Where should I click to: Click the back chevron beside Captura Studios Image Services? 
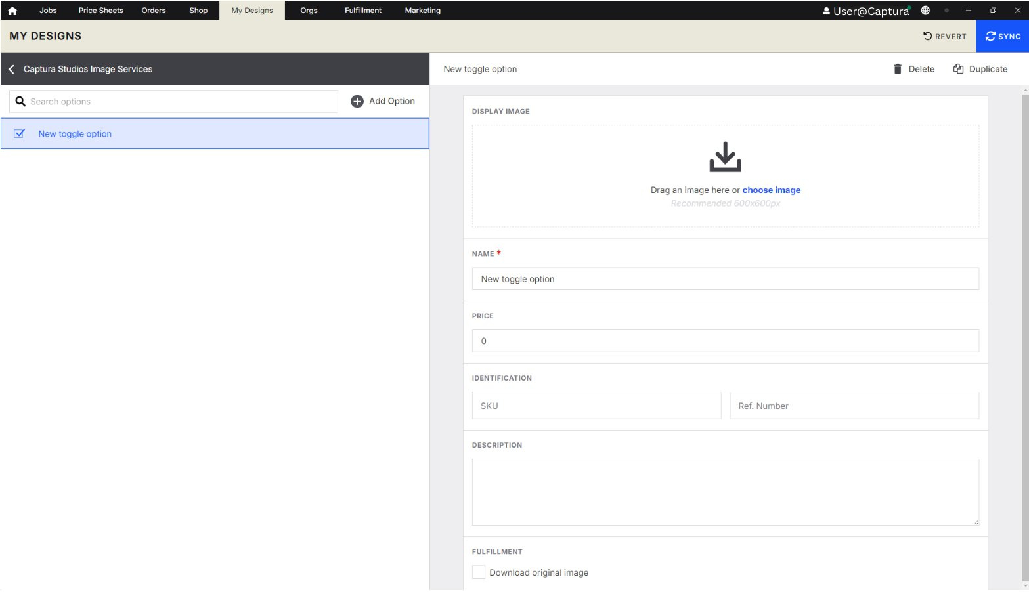(11, 69)
